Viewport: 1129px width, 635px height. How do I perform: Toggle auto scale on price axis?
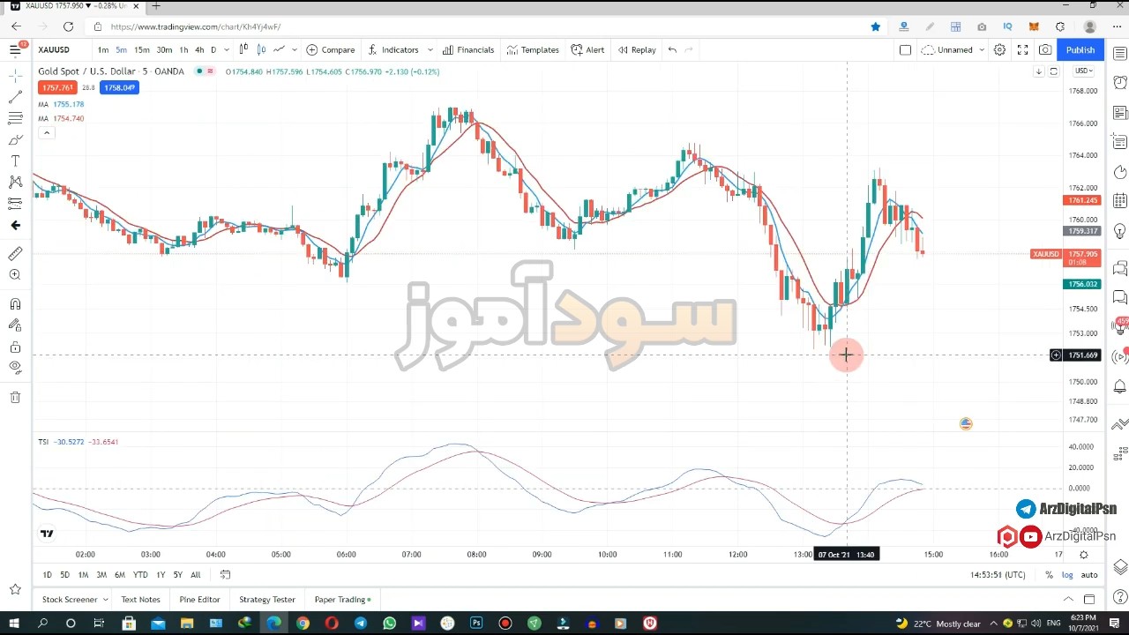click(x=1089, y=575)
